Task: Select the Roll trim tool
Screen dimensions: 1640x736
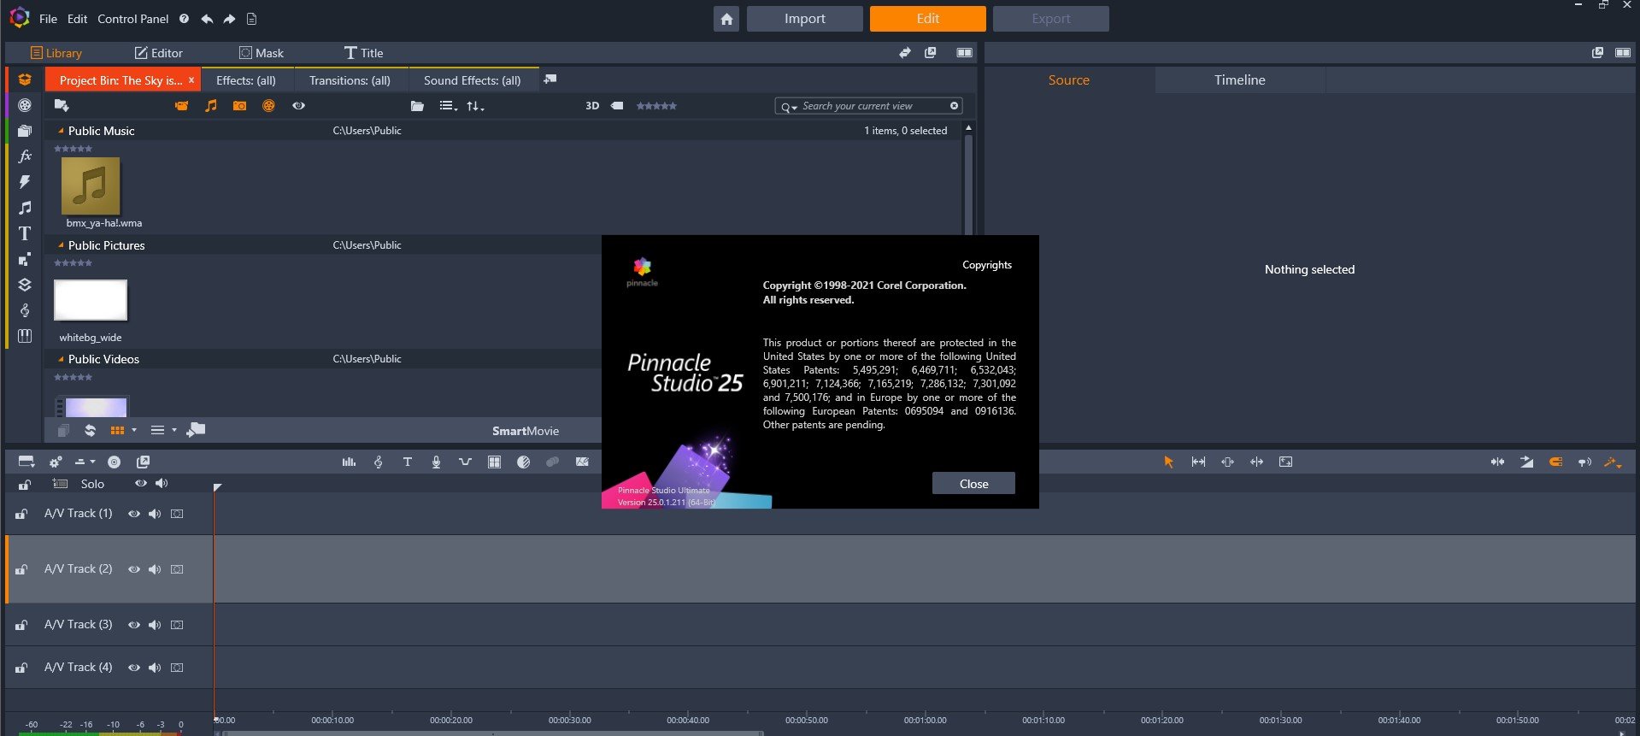Action: pyautogui.click(x=1256, y=462)
